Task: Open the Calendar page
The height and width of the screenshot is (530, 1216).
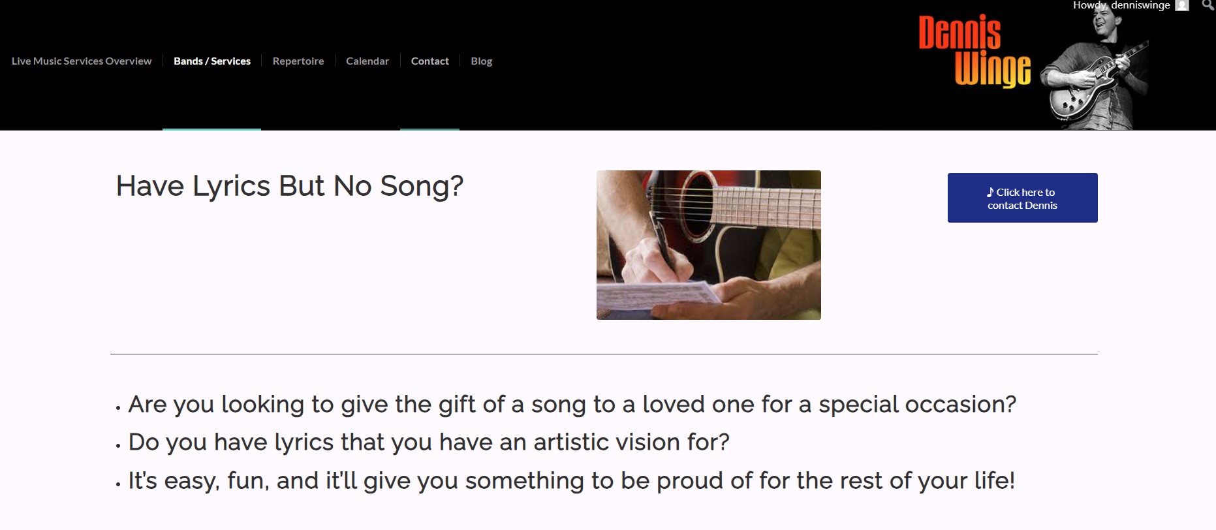Action: click(367, 61)
